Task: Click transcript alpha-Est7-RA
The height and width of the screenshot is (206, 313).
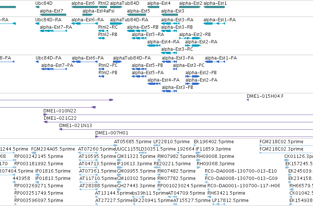Action: tap(56, 27)
